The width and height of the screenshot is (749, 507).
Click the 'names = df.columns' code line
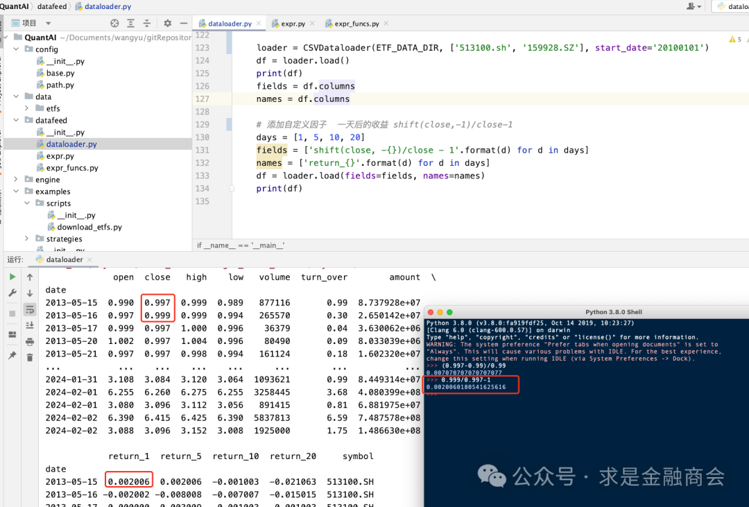[303, 99]
